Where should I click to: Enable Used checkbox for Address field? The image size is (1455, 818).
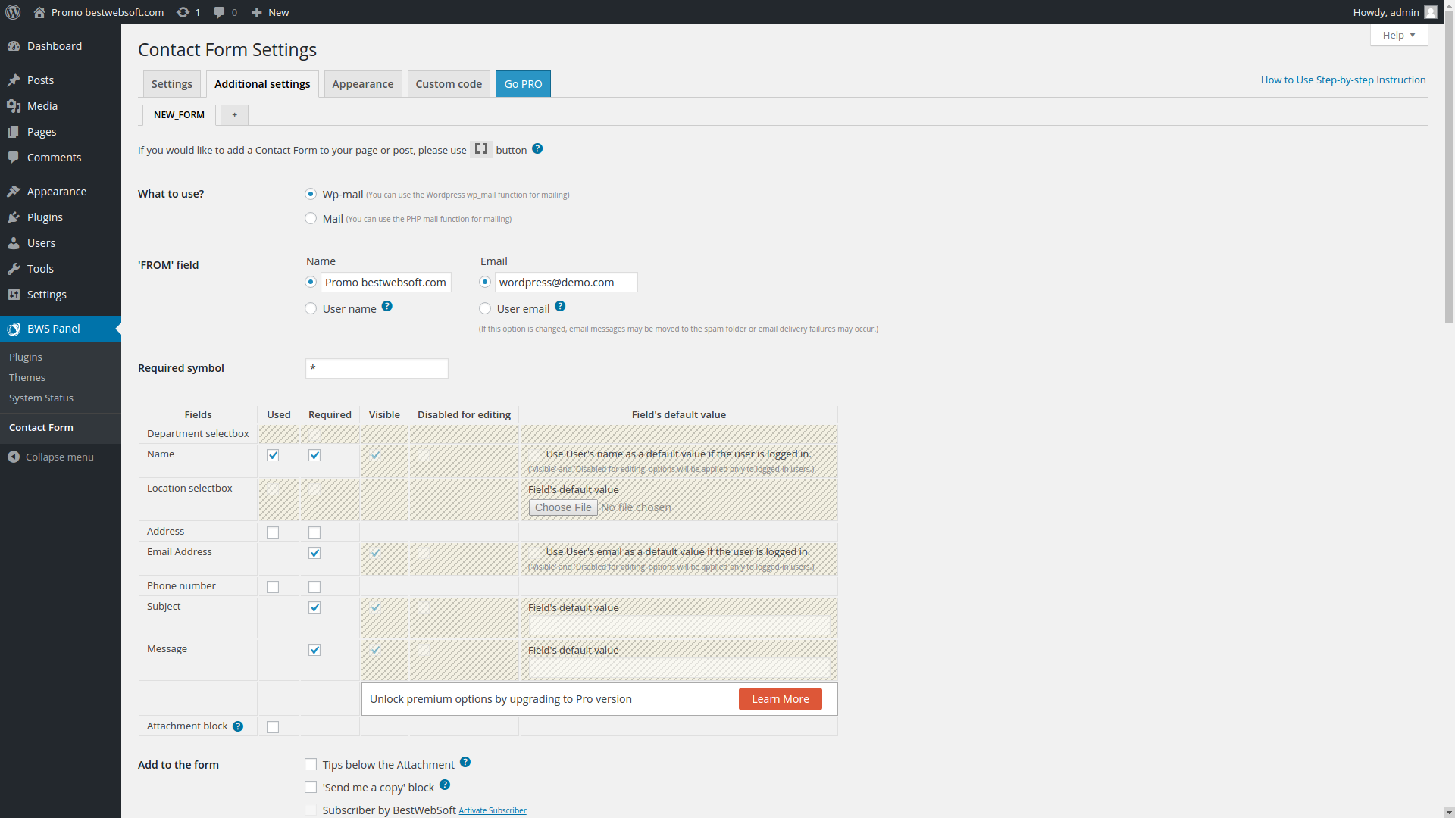[x=273, y=532]
